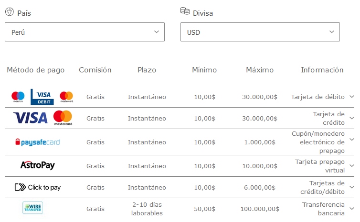Click the Método de pago column header

pyautogui.click(x=36, y=70)
